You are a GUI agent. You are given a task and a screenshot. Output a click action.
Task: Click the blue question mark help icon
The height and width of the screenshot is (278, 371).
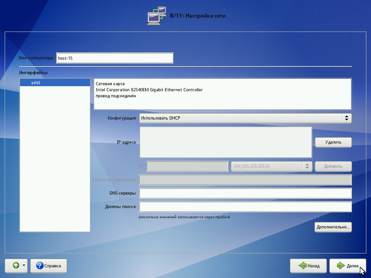point(40,265)
